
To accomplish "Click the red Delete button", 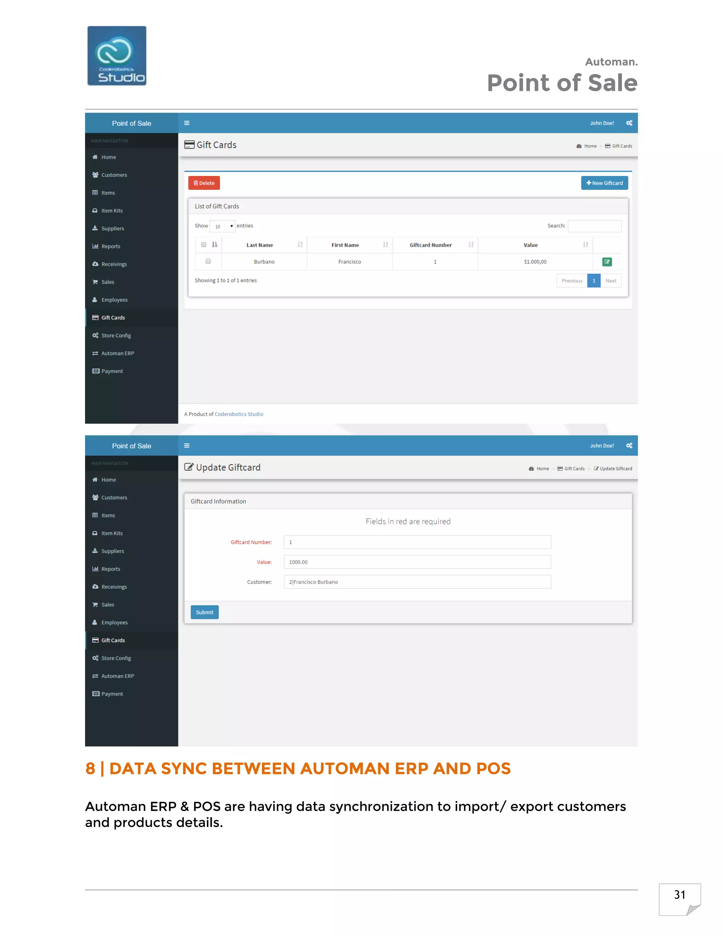I will click(204, 183).
